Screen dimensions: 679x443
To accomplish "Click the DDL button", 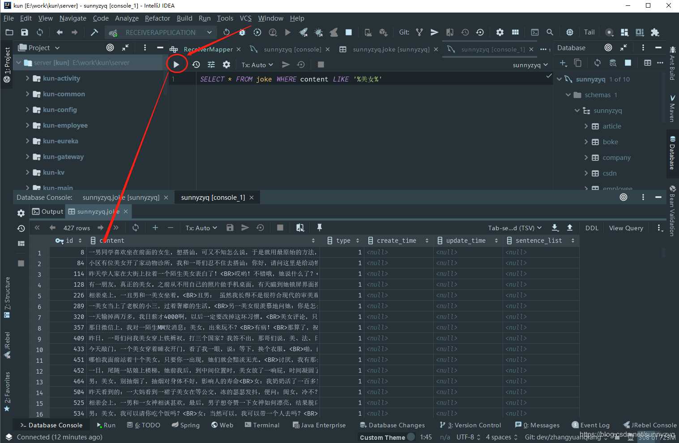I will [592, 228].
